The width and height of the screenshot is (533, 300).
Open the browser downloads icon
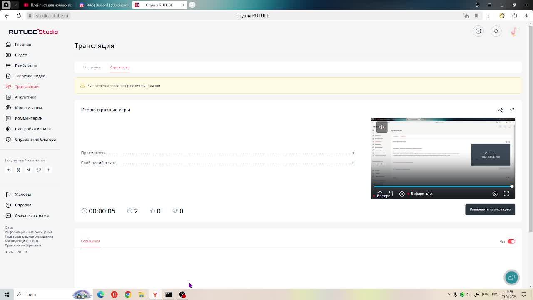click(526, 15)
